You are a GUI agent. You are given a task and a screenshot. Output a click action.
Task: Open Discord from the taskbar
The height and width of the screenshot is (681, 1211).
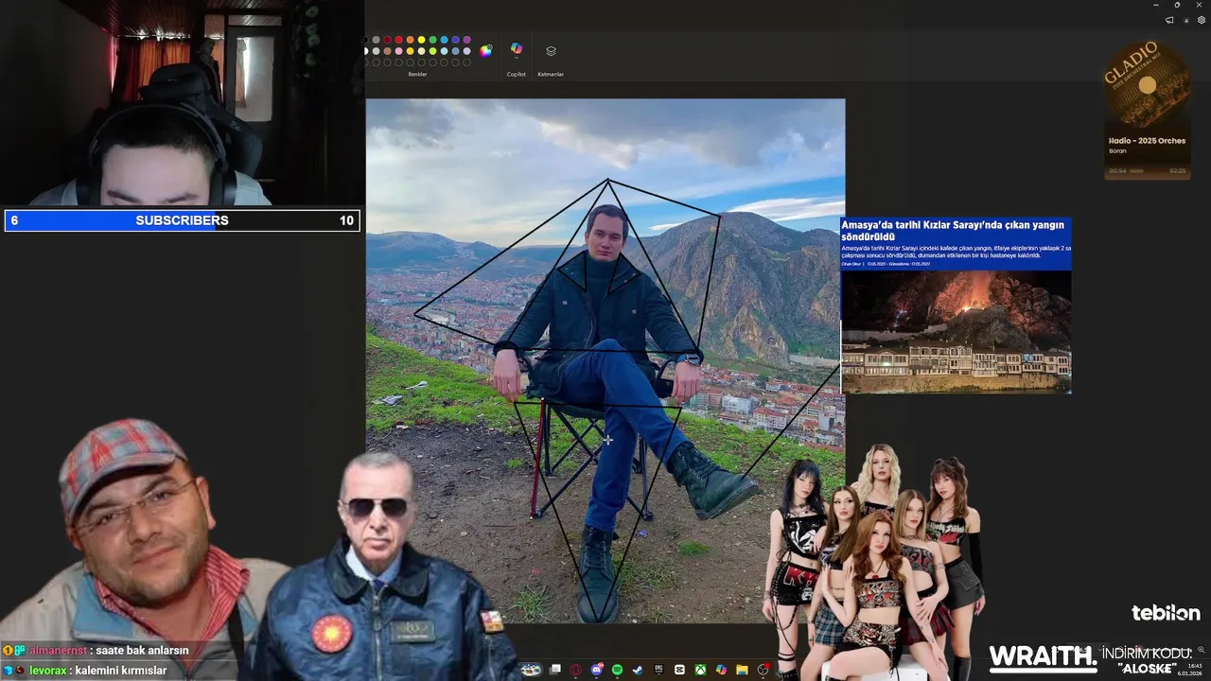[x=597, y=670]
